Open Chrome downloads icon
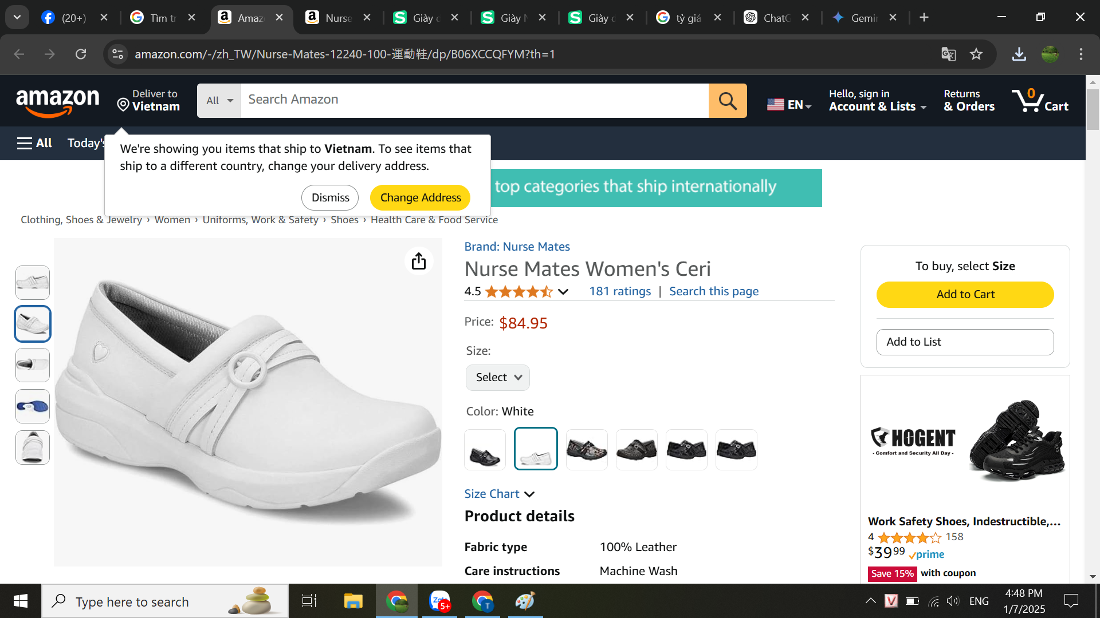This screenshot has height=618, width=1100. coord(1019,54)
